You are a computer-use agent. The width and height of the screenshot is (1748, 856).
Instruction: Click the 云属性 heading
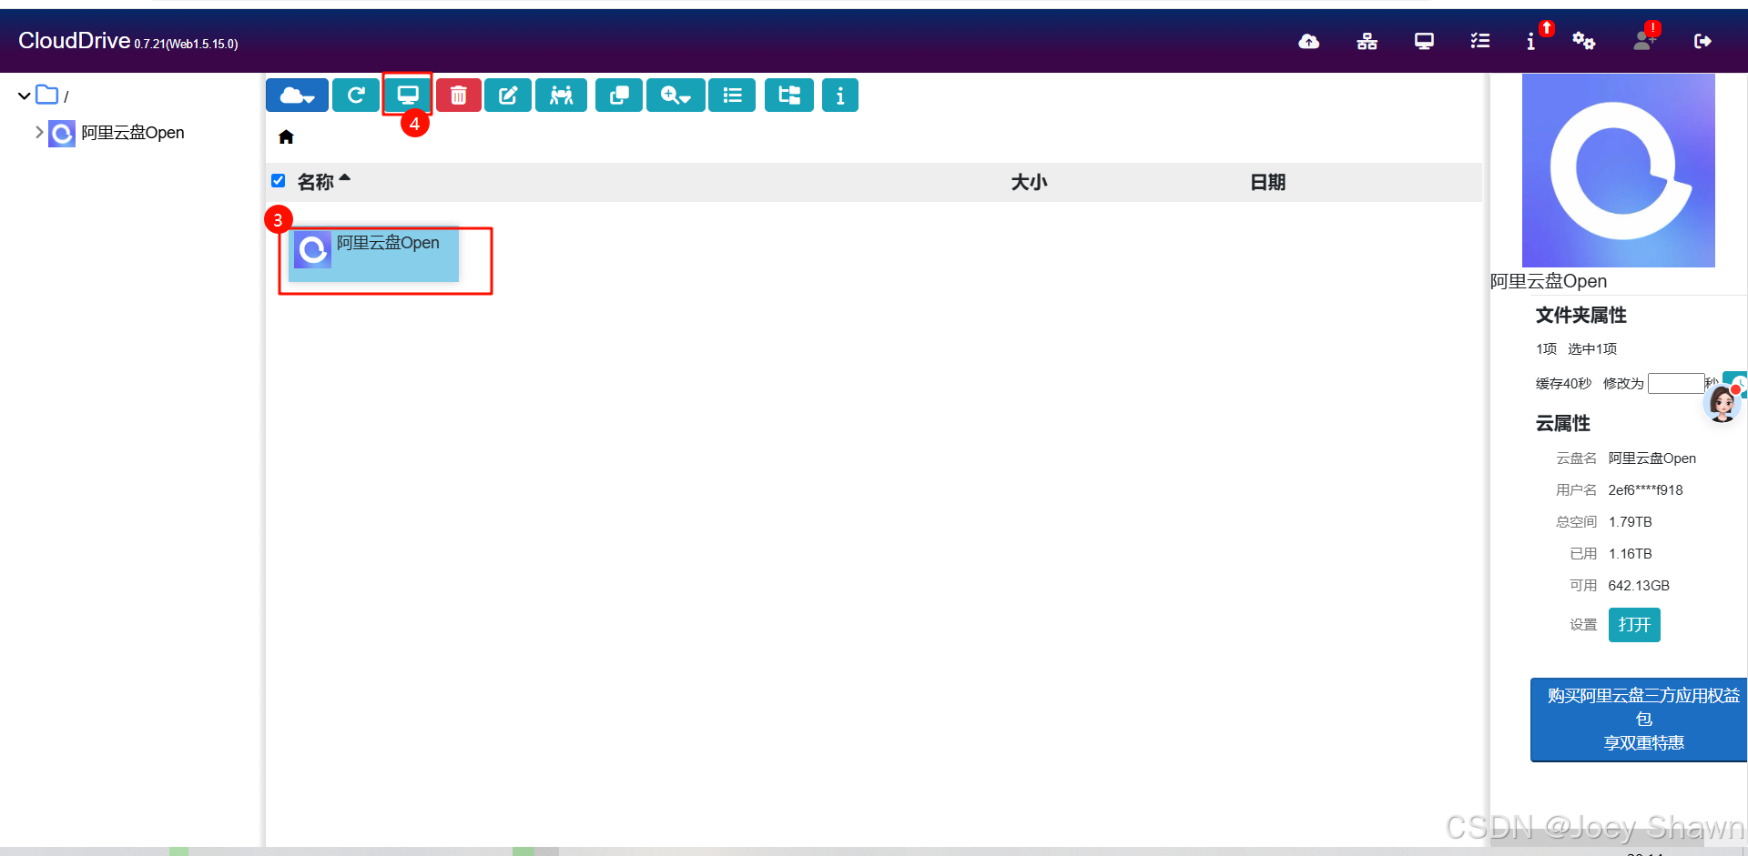(1562, 424)
